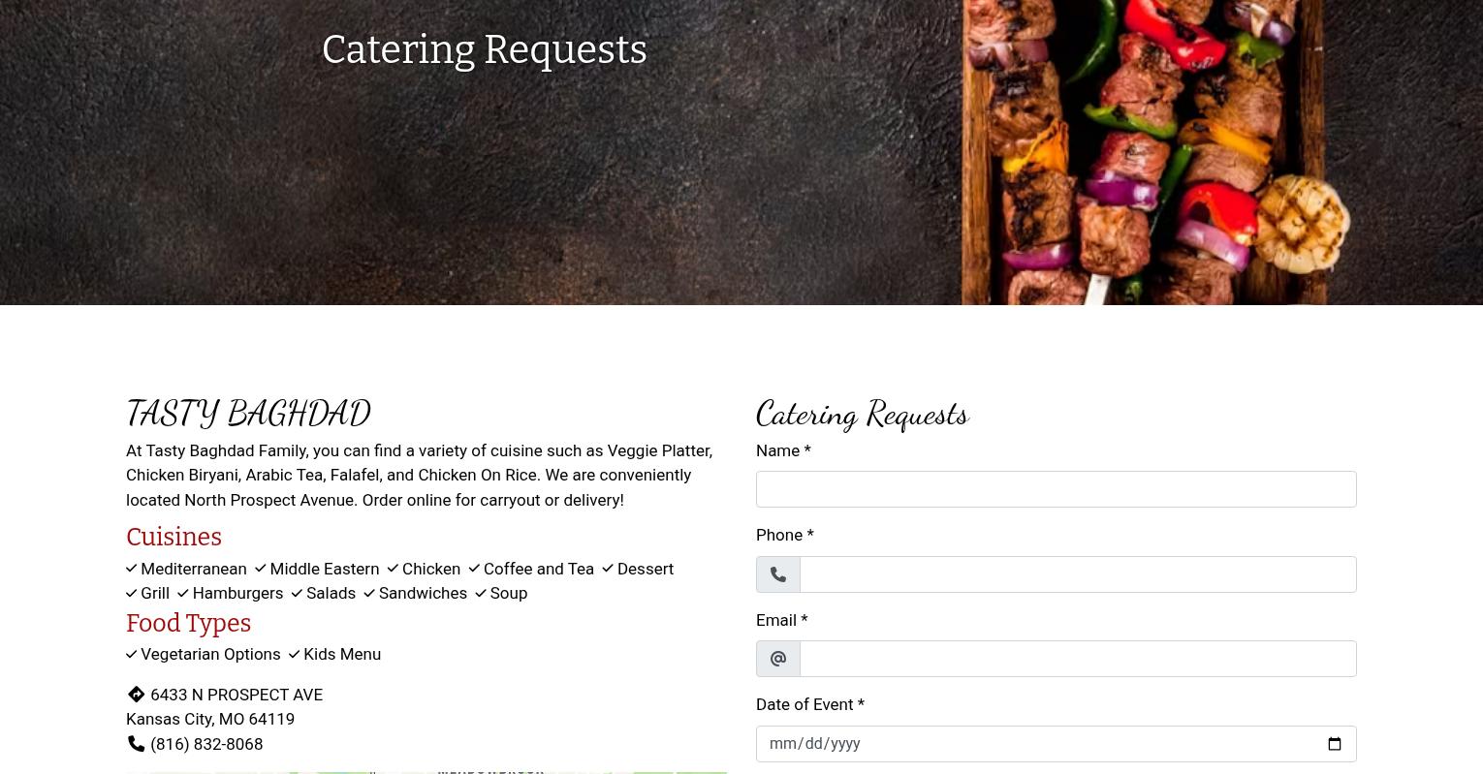Click the Date of Event field

[1056, 744]
